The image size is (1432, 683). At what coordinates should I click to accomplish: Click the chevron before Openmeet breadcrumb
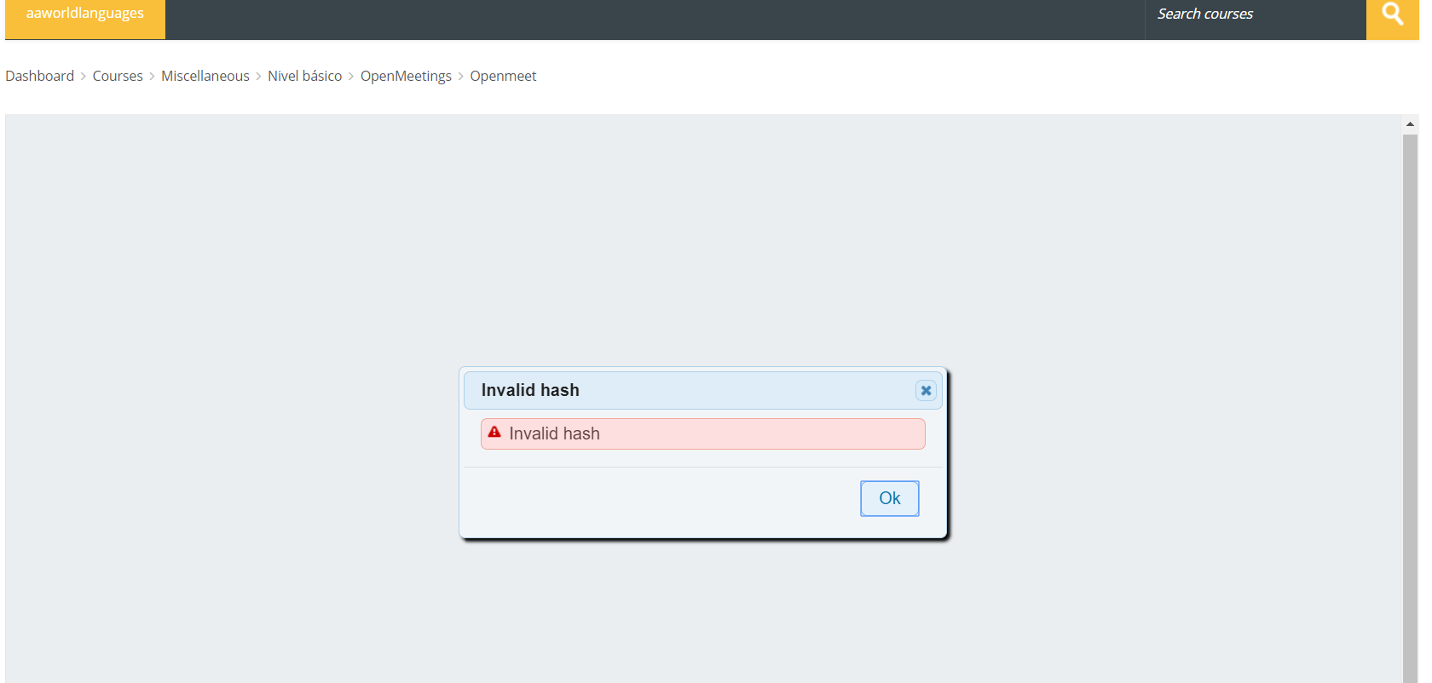coord(461,77)
